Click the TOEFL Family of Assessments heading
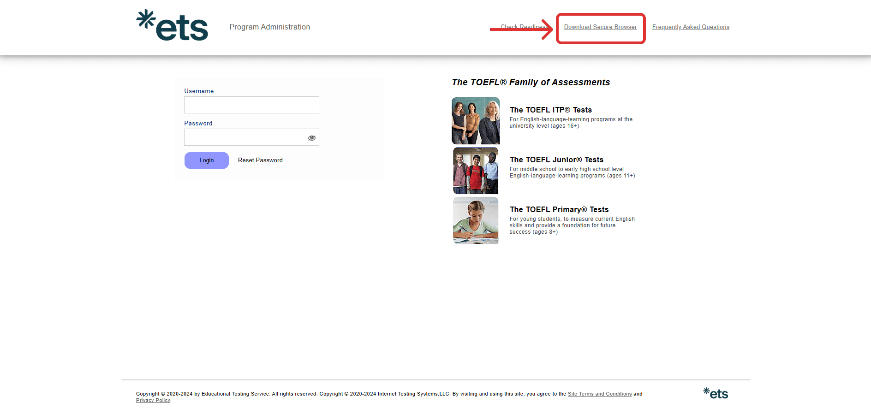Viewport: 871px width, 420px height. pos(531,82)
